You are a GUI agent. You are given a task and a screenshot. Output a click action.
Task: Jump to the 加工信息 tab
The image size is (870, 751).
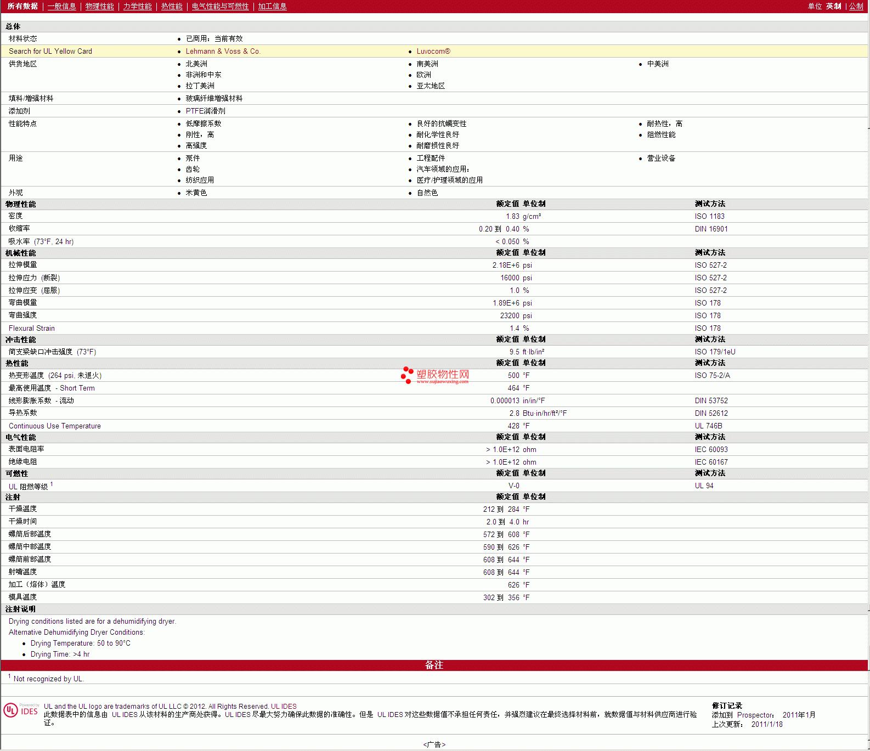click(x=272, y=7)
